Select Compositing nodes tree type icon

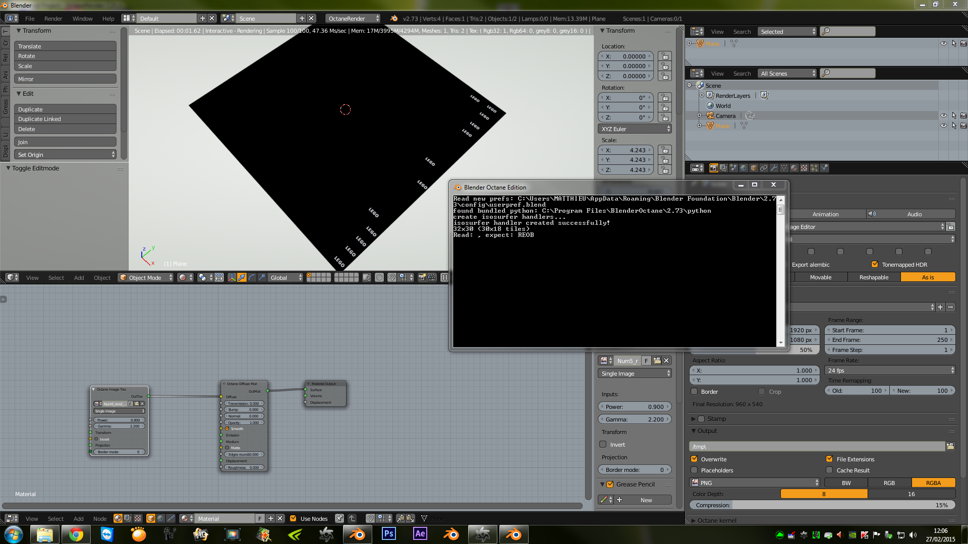(128, 518)
